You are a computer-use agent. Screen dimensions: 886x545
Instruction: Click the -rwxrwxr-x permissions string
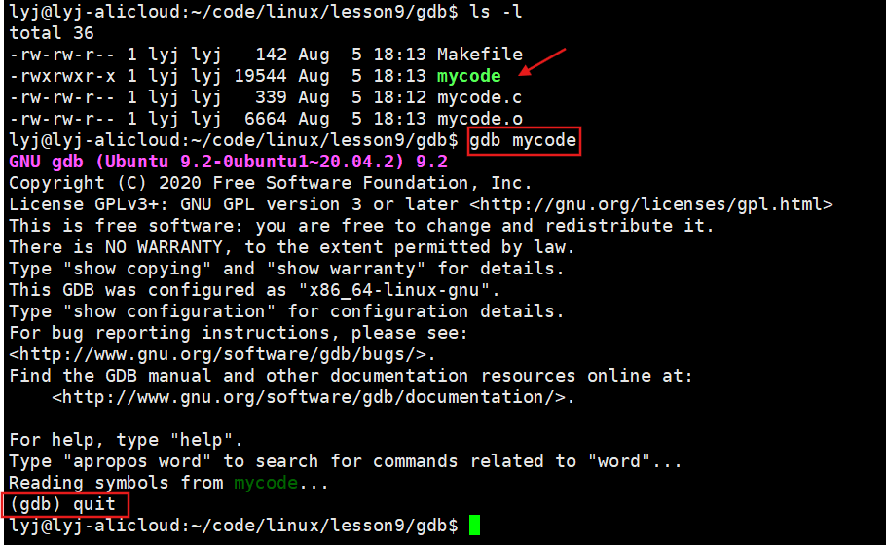point(62,76)
